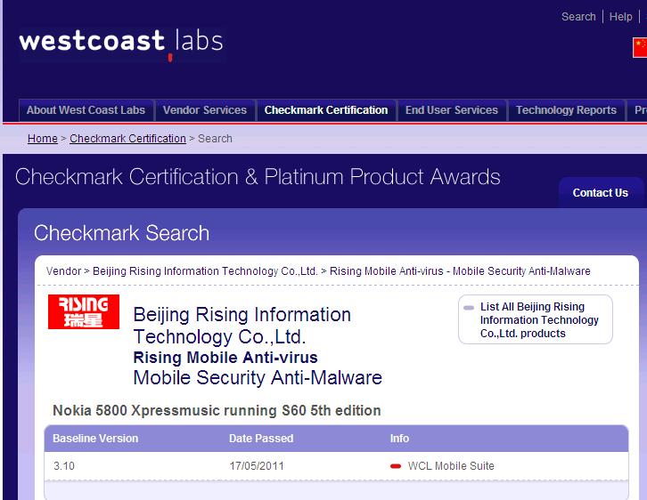Screen dimensions: 647x500
Task: Open the Help link in header
Action: pos(621,17)
